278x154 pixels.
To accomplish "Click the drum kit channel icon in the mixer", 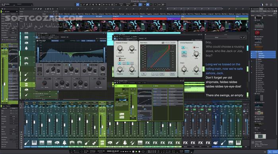I will tap(216, 142).
